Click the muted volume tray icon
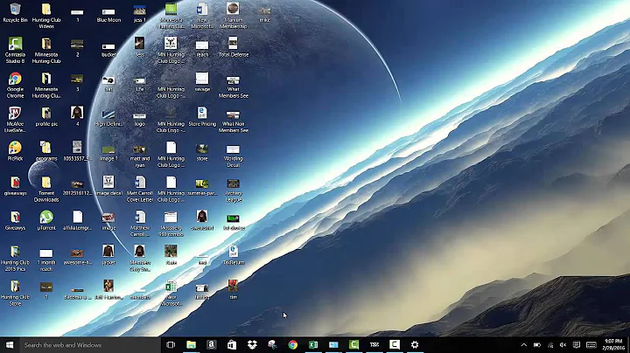This screenshot has height=353, width=630. coord(563,344)
